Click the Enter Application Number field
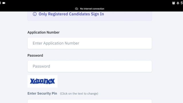Image resolution: width=183 pixels, height=103 pixels. (89, 43)
